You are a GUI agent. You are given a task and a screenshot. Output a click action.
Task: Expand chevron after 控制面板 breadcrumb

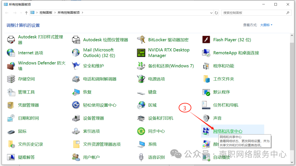[x=55, y=13]
